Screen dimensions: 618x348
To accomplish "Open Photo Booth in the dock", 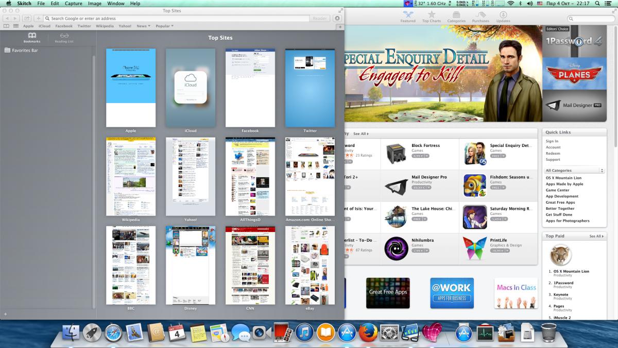I will pos(283,333).
